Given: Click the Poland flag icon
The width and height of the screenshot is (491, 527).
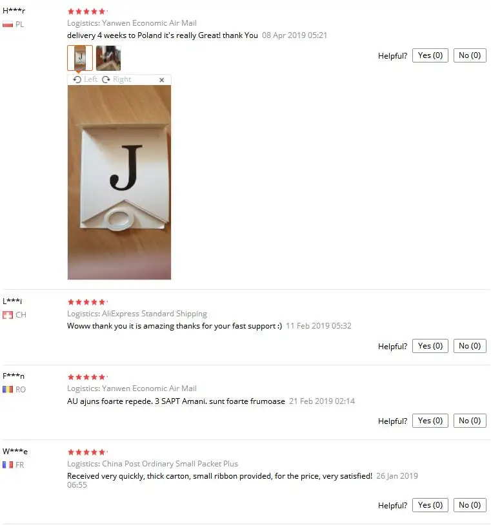Looking at the screenshot, I should [8, 24].
